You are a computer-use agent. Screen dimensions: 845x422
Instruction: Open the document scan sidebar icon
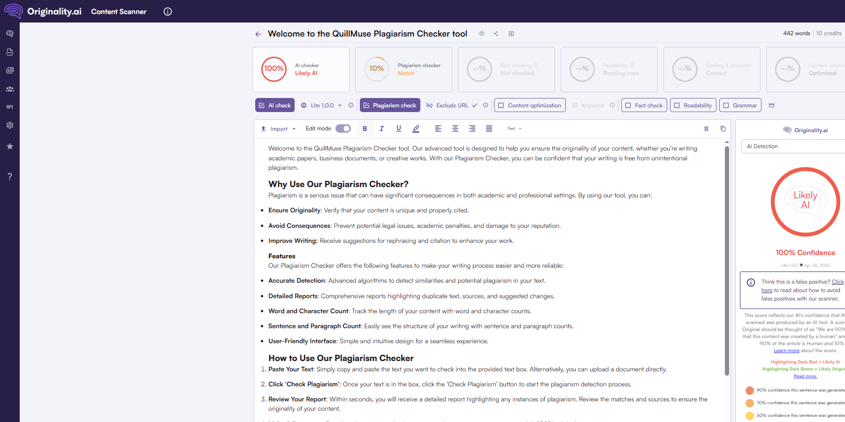(x=10, y=52)
